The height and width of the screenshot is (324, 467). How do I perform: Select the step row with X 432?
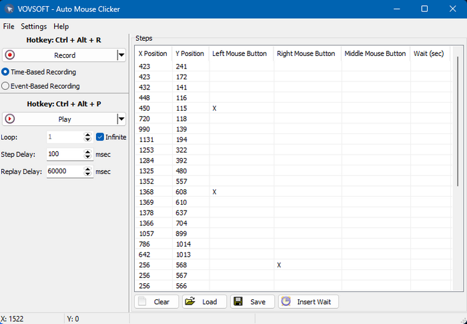293,87
